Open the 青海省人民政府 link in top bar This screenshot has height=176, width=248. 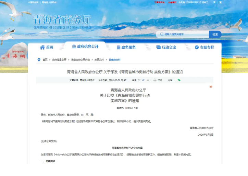49,2
